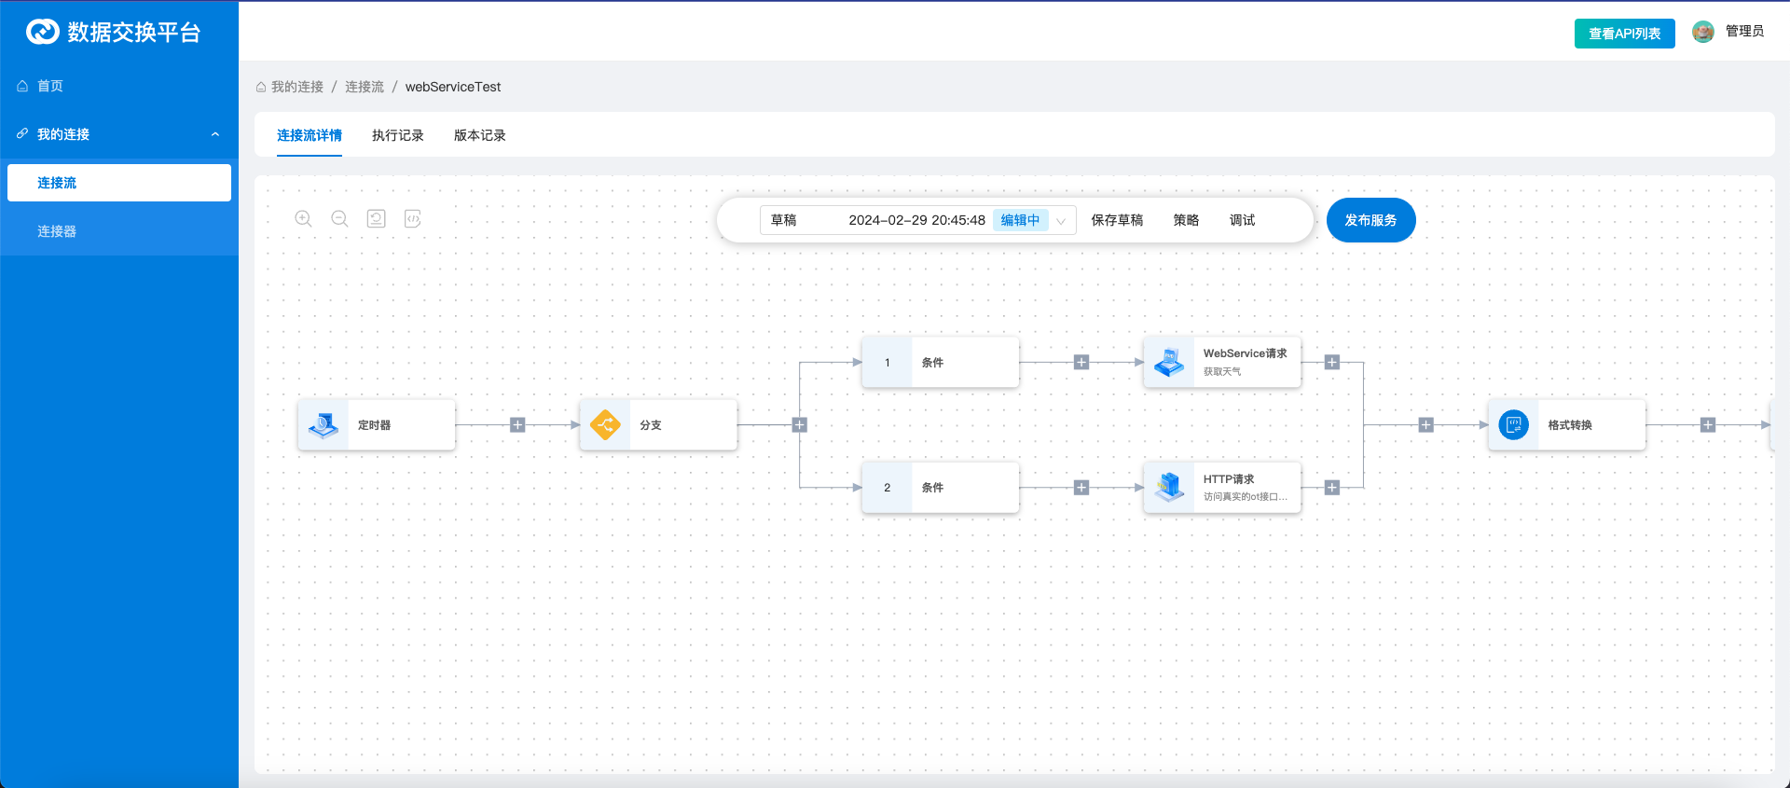Click the timestamp 2024-02-29 20:45:48

(916, 220)
